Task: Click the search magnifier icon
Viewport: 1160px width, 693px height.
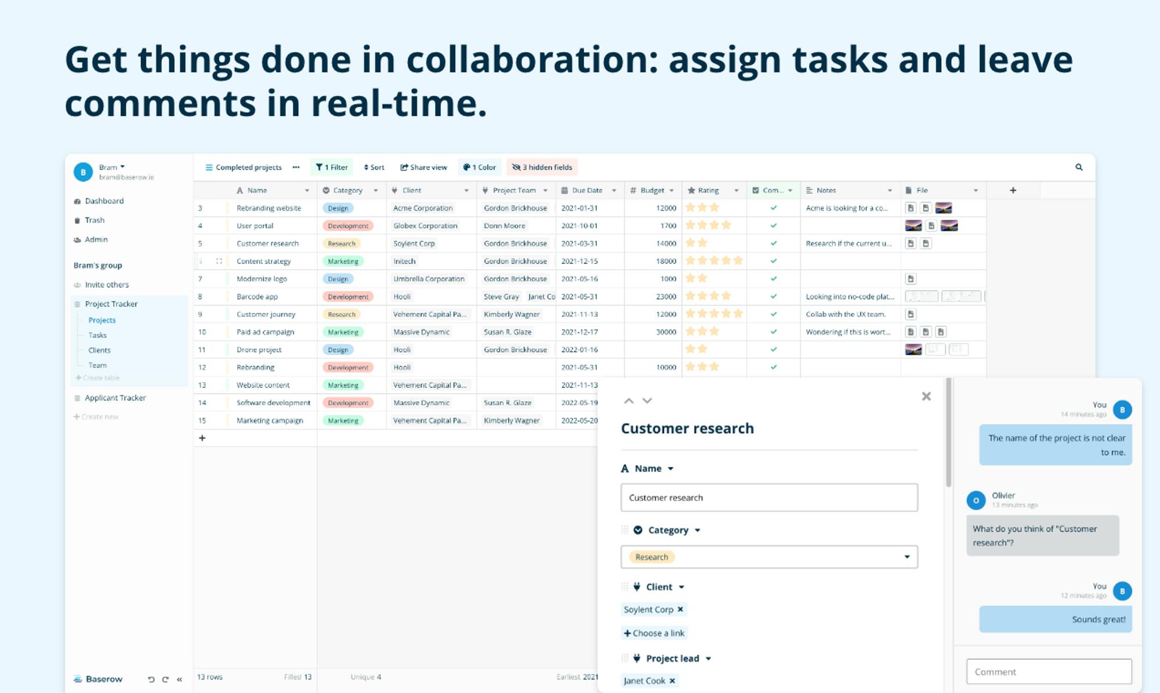Action: 1079,167
